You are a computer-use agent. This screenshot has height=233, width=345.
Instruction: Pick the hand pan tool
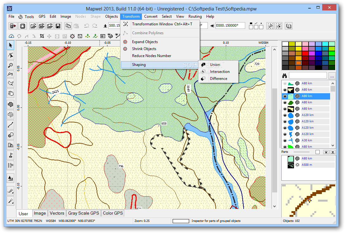(10, 94)
